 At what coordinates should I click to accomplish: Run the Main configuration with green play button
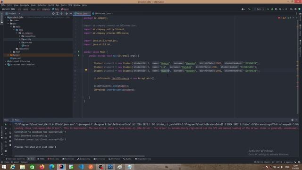tap(268, 9)
